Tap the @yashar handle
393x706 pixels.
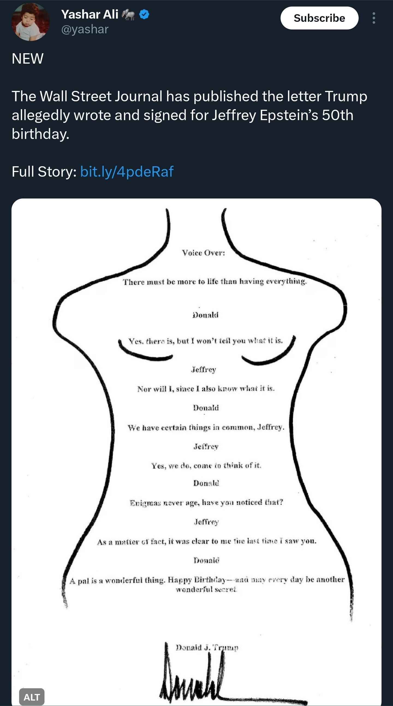85,29
